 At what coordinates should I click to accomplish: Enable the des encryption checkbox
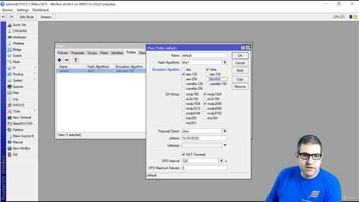point(183,69)
